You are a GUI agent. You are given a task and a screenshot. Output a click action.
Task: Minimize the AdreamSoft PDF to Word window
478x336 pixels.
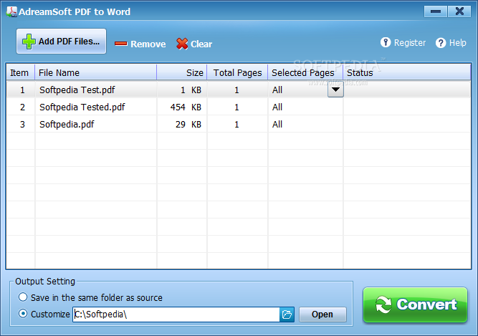coord(434,11)
